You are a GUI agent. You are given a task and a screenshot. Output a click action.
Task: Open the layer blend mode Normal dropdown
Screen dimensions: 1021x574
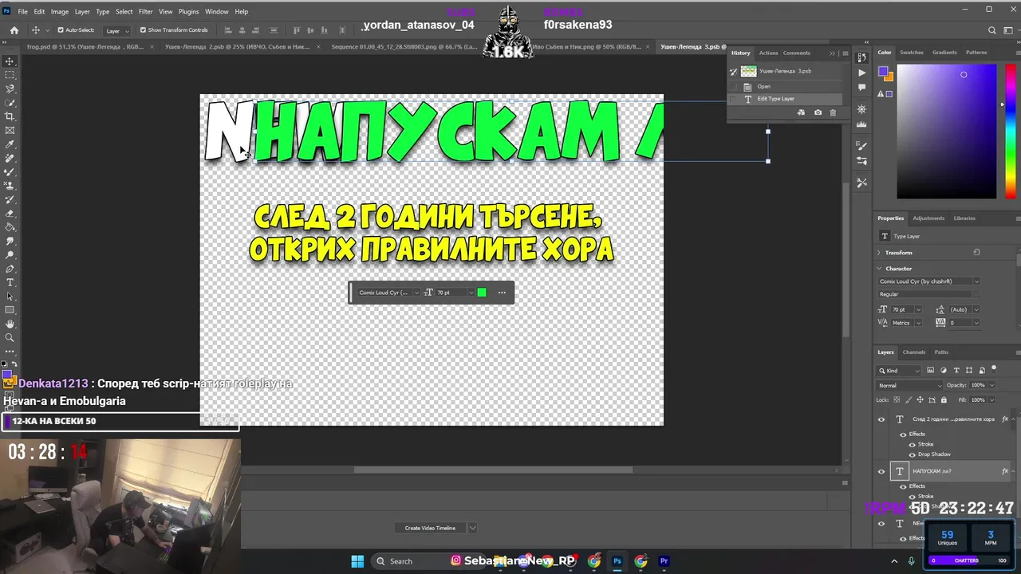pos(909,385)
